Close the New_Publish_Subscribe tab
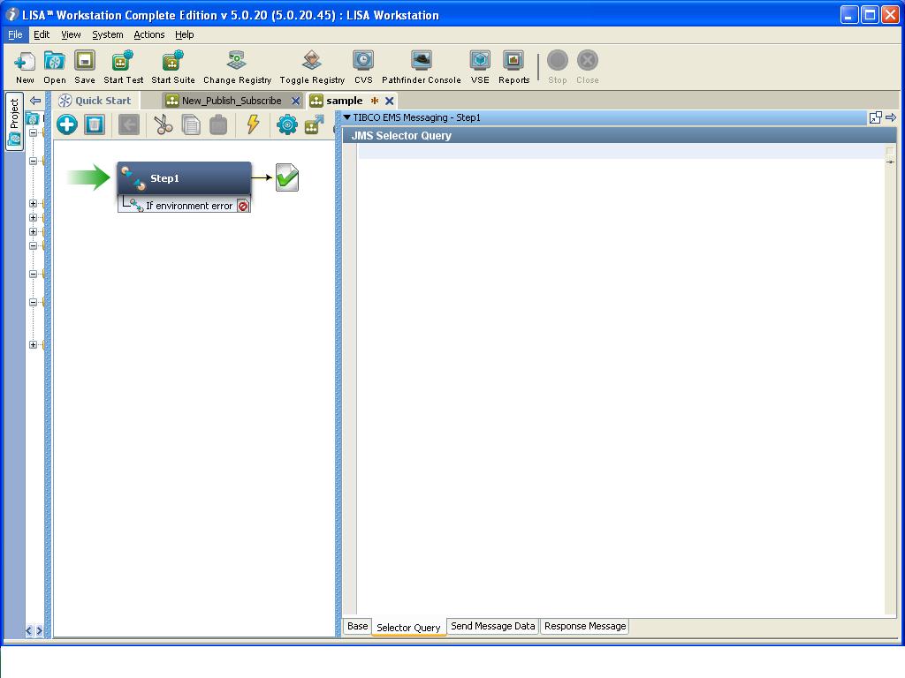905x678 pixels. (295, 101)
